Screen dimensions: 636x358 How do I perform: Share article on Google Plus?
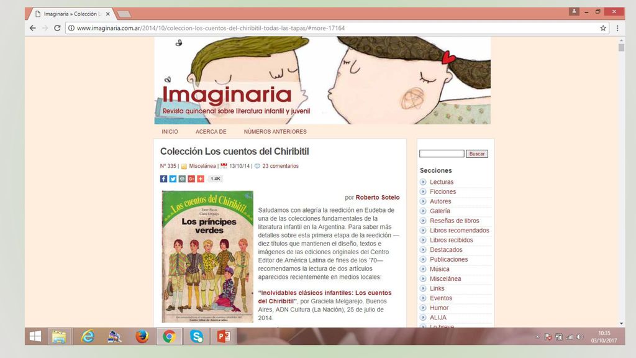[191, 179]
